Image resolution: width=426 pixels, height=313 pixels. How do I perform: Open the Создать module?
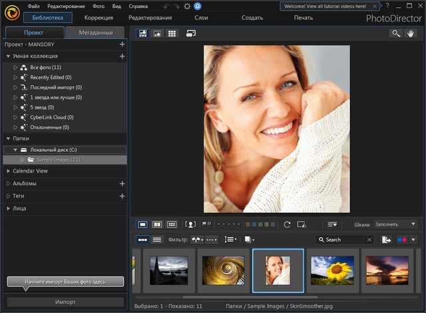[x=252, y=18]
